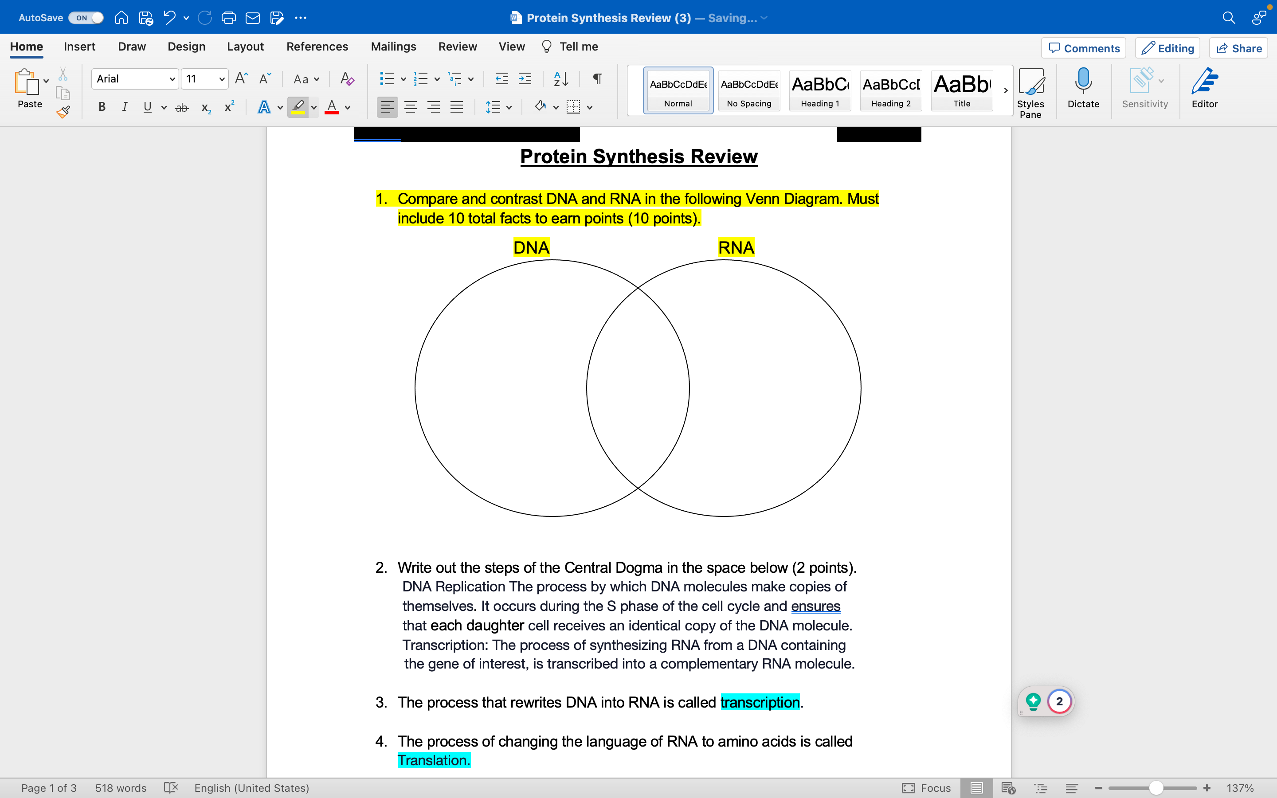Toggle Bold formatting

click(x=102, y=107)
